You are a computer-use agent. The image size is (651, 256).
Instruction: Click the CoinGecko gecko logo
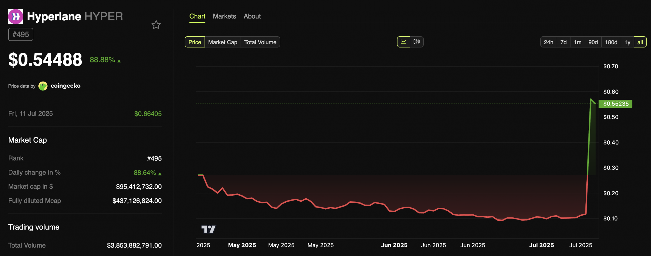(x=43, y=86)
